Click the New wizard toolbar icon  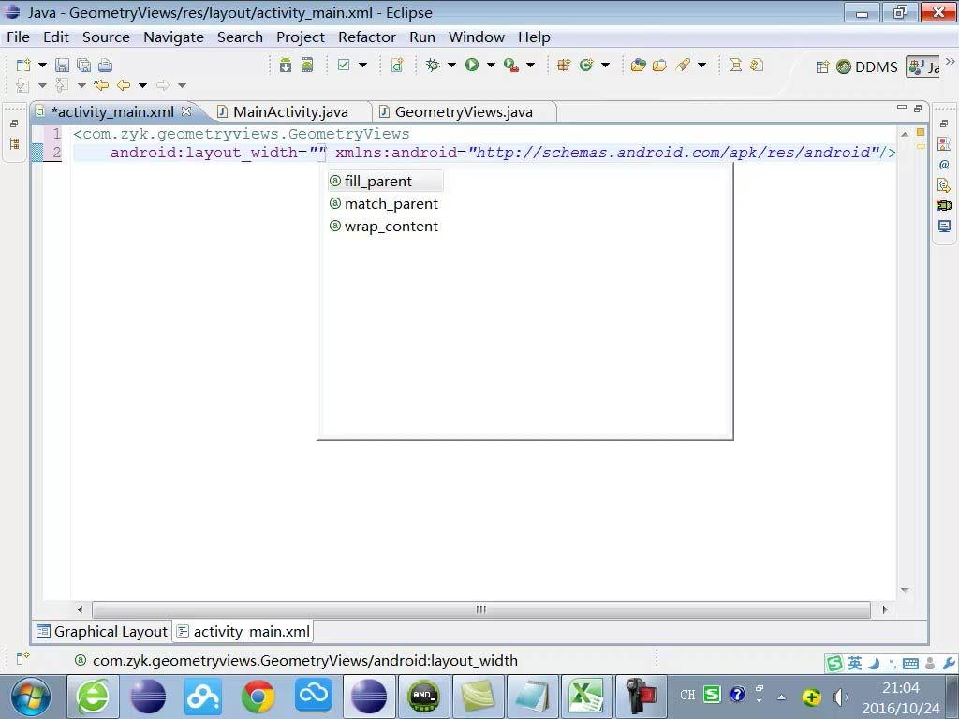click(x=23, y=66)
